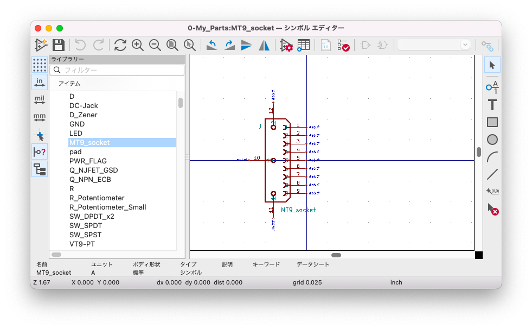Undo the last edit
The image size is (532, 329).
click(x=80, y=45)
